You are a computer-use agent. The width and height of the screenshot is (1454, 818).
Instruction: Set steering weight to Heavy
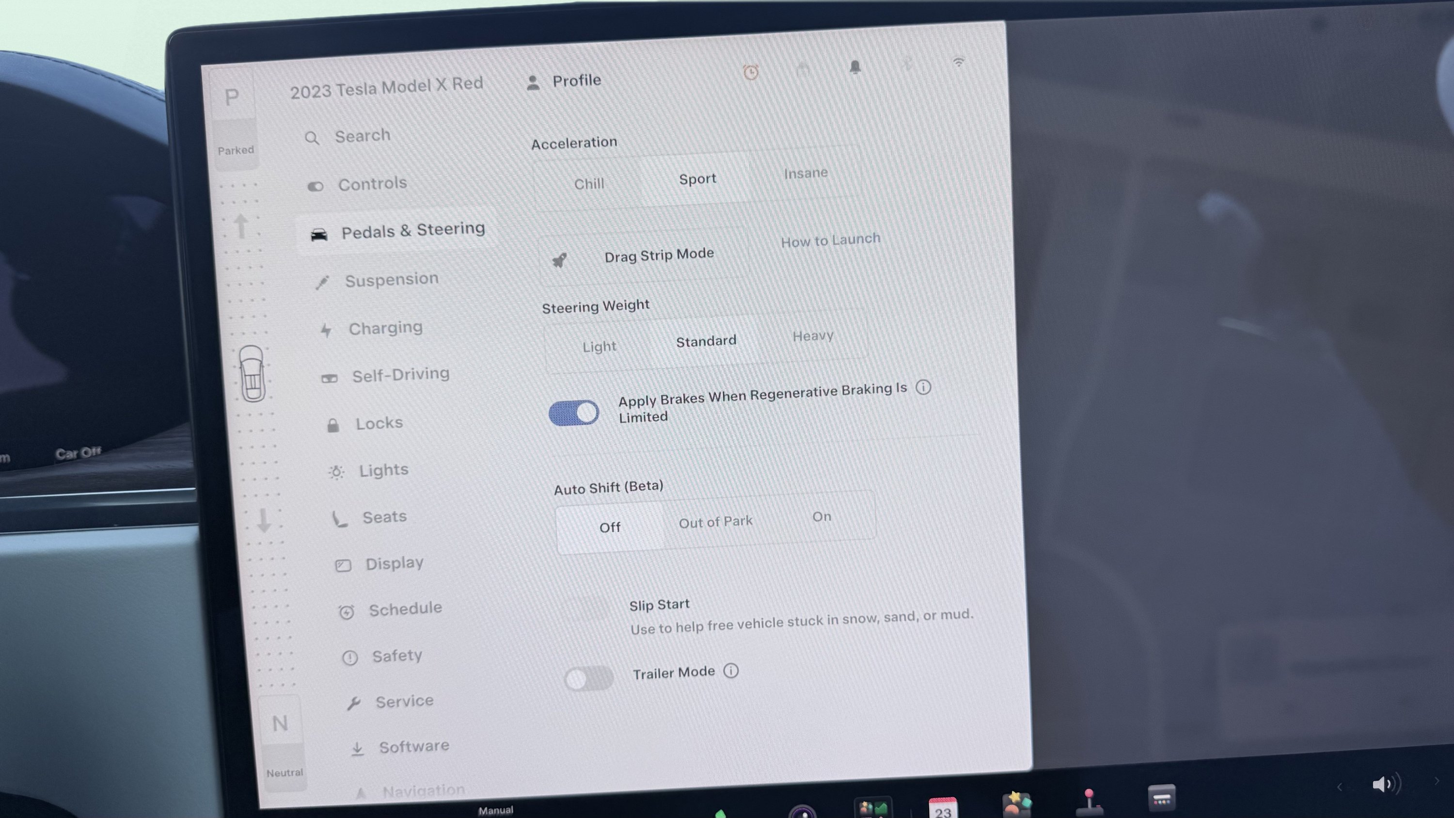coord(813,336)
